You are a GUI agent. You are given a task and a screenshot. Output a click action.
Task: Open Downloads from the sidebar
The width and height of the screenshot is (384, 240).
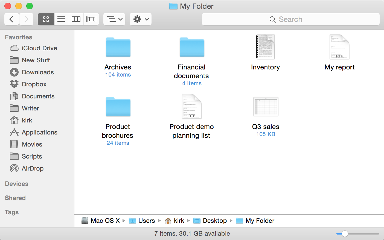[38, 72]
